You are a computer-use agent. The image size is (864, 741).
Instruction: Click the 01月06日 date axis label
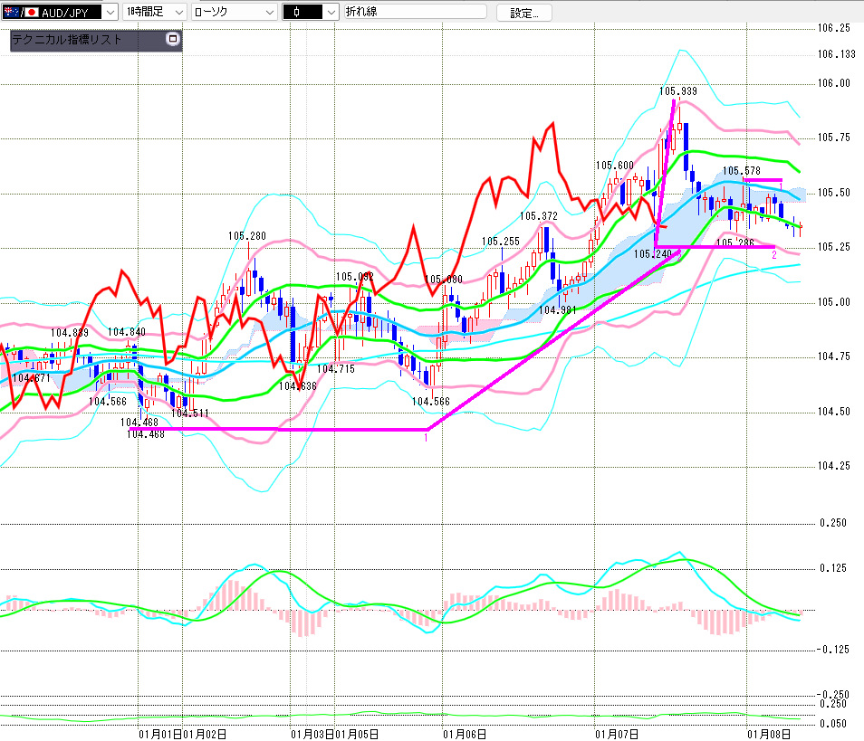coord(465,735)
